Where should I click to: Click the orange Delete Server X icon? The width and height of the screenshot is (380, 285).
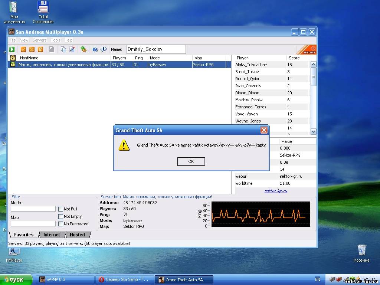(x=32, y=49)
